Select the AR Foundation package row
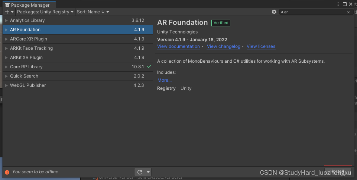 click(78, 30)
